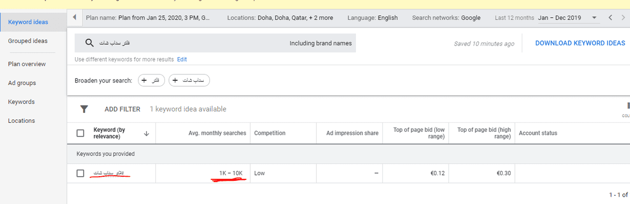The height and width of the screenshot is (204, 630).
Task: Click inside the keyword search field
Action: [215, 43]
